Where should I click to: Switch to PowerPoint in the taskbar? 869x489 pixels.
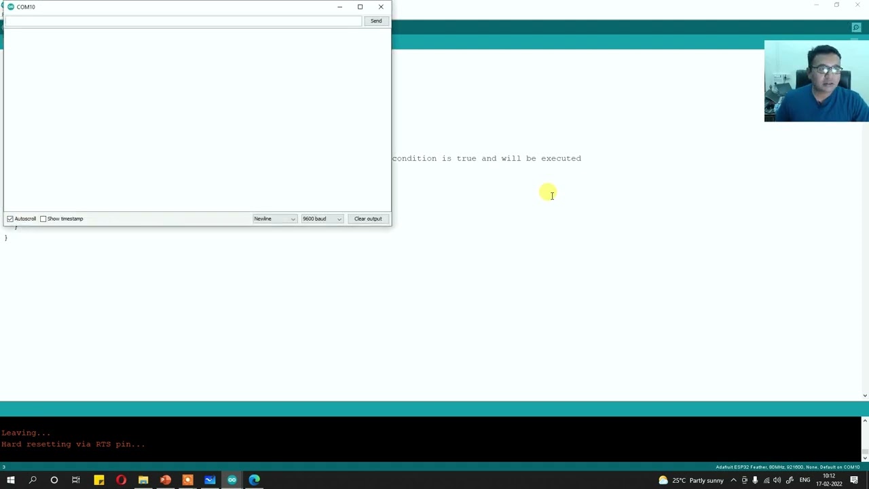166,480
